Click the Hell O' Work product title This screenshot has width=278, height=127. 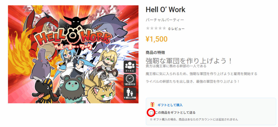click(165, 10)
